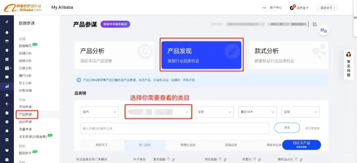Open the blurred category selection dropdown
This screenshot has height=163, width=357.
(158, 112)
